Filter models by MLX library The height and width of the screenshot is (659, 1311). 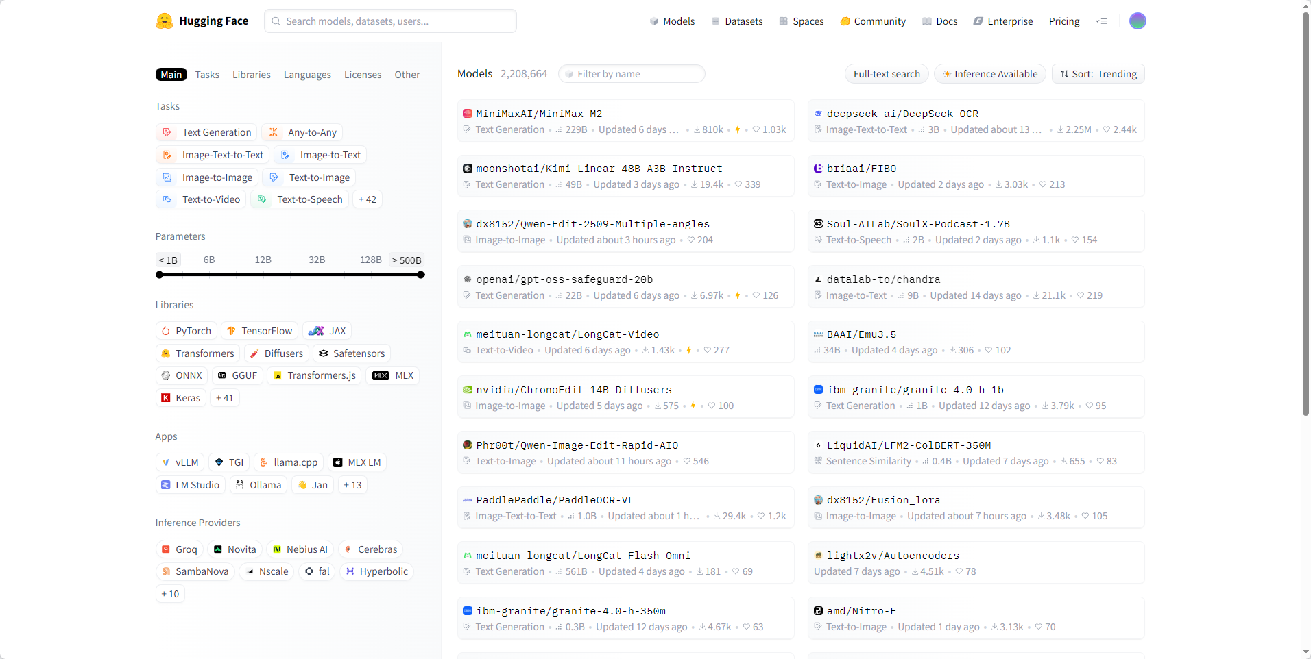(x=393, y=375)
